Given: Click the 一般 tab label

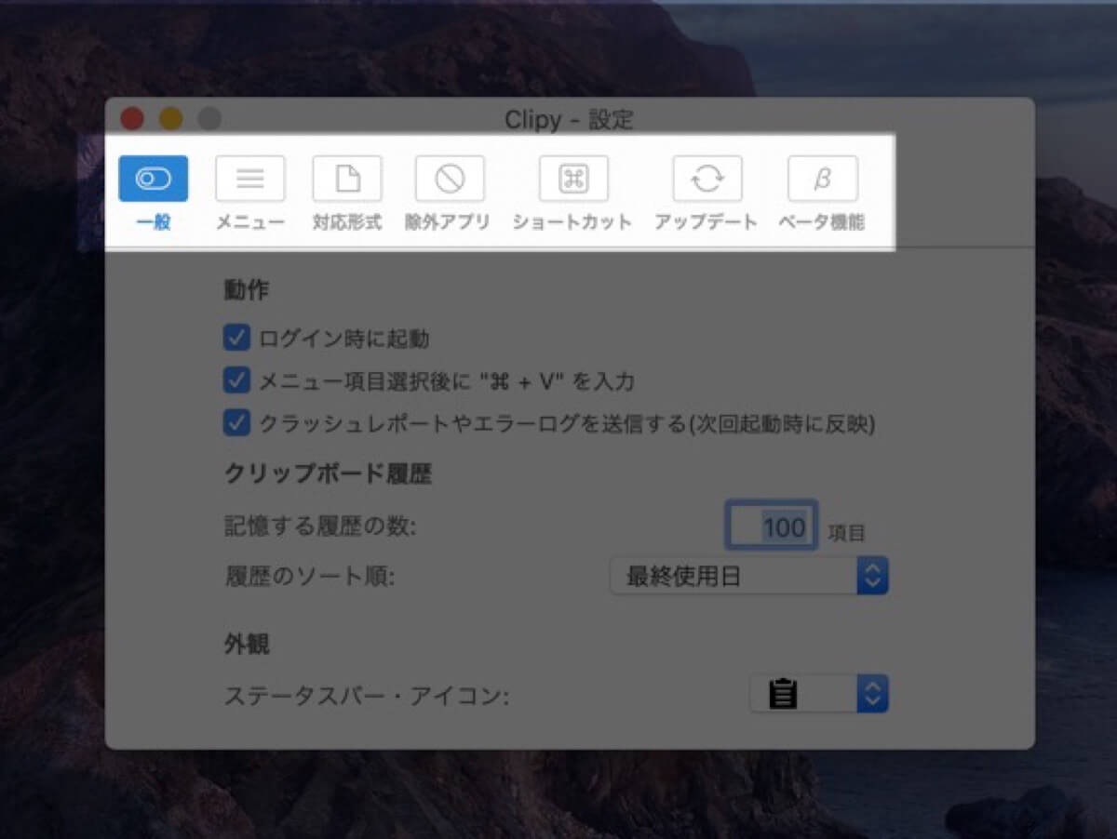Looking at the screenshot, I should pos(154,222).
